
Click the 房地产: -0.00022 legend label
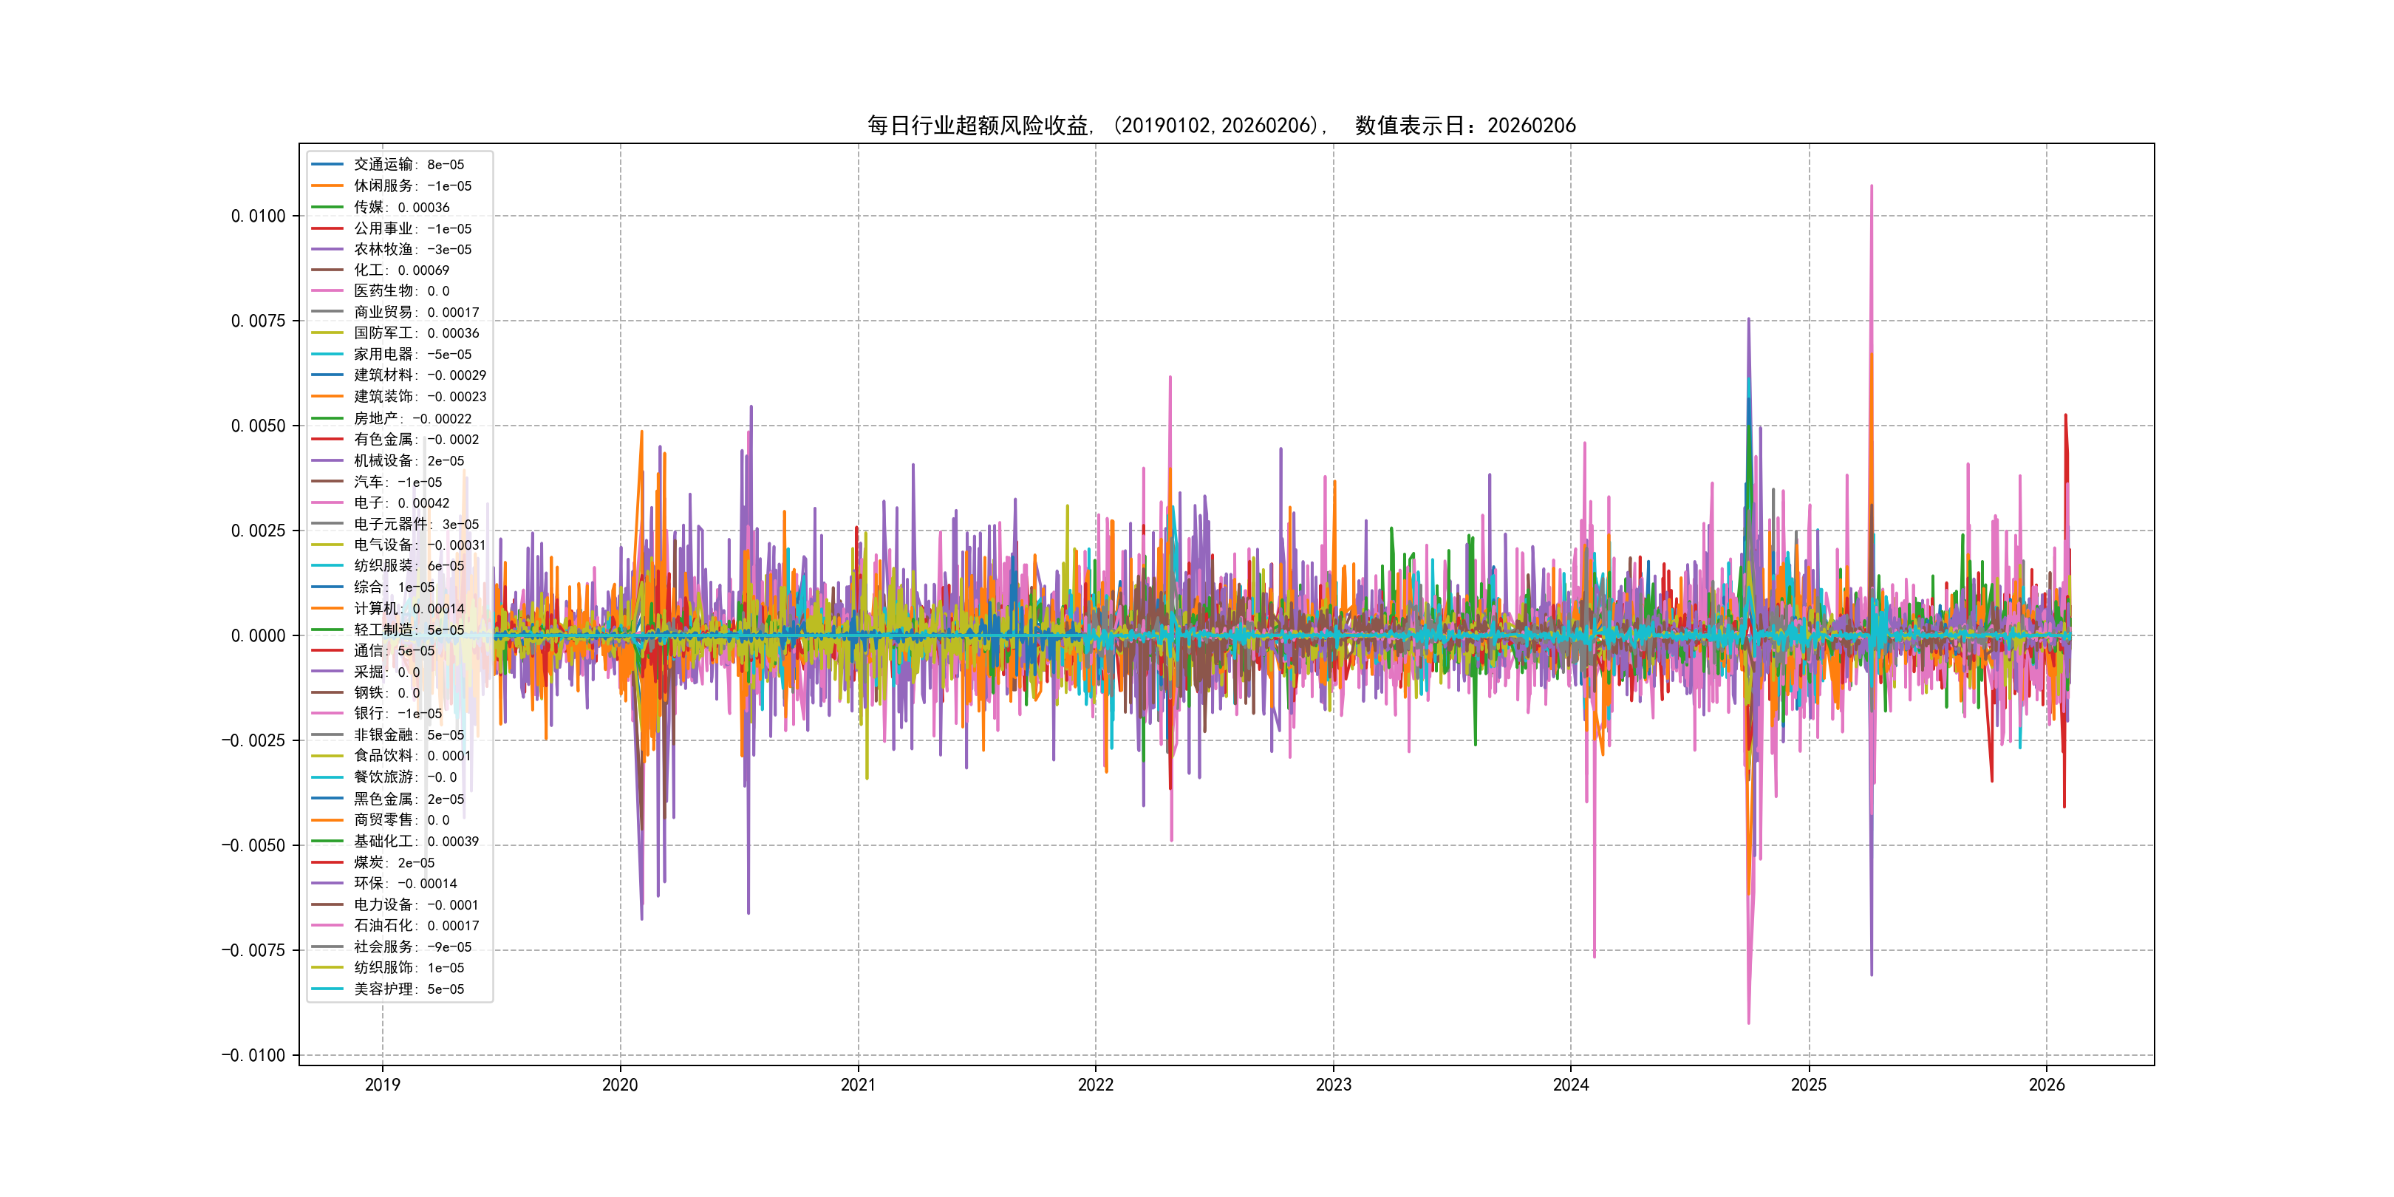tap(412, 418)
